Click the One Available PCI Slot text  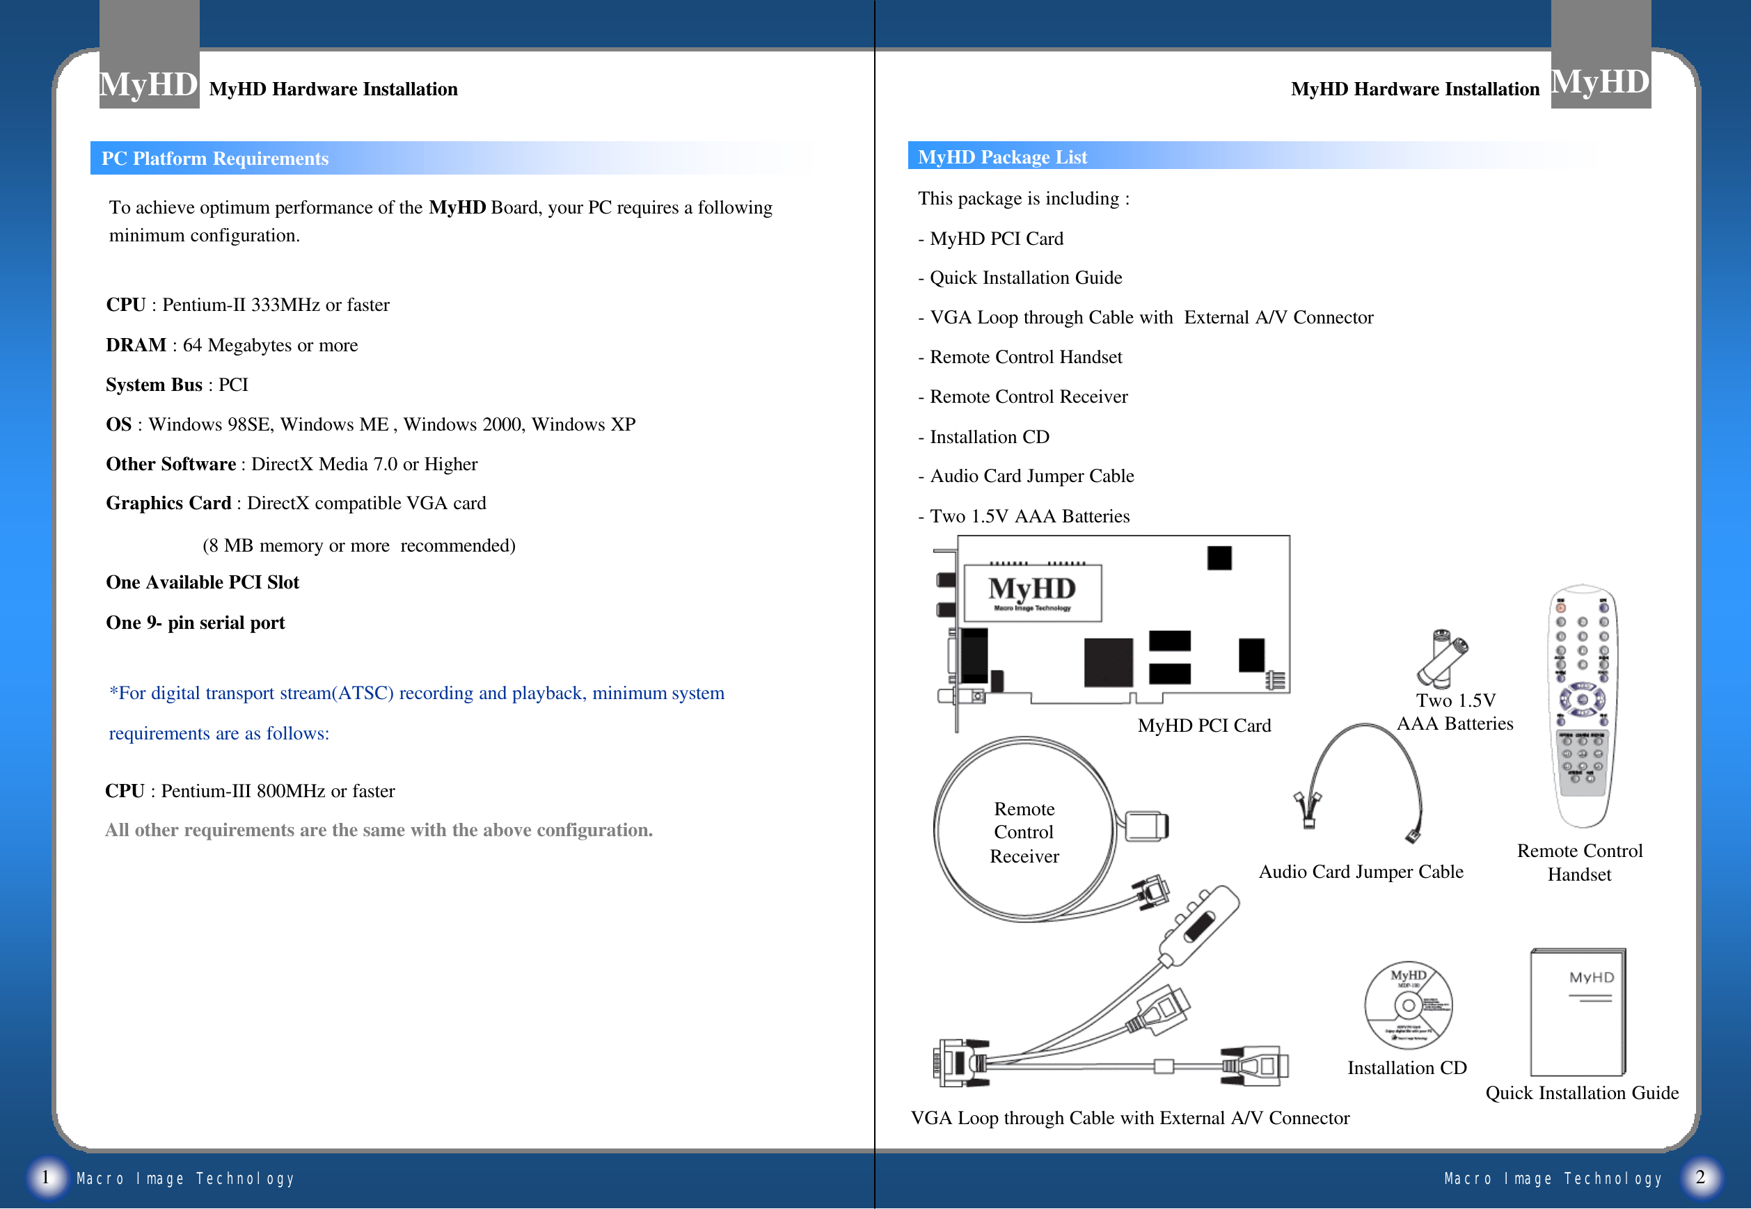pyautogui.click(x=203, y=582)
